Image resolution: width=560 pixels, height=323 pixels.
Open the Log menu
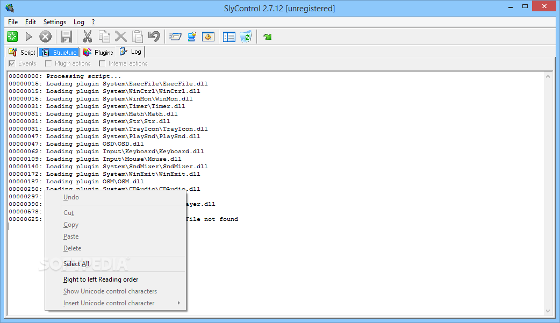(x=79, y=22)
